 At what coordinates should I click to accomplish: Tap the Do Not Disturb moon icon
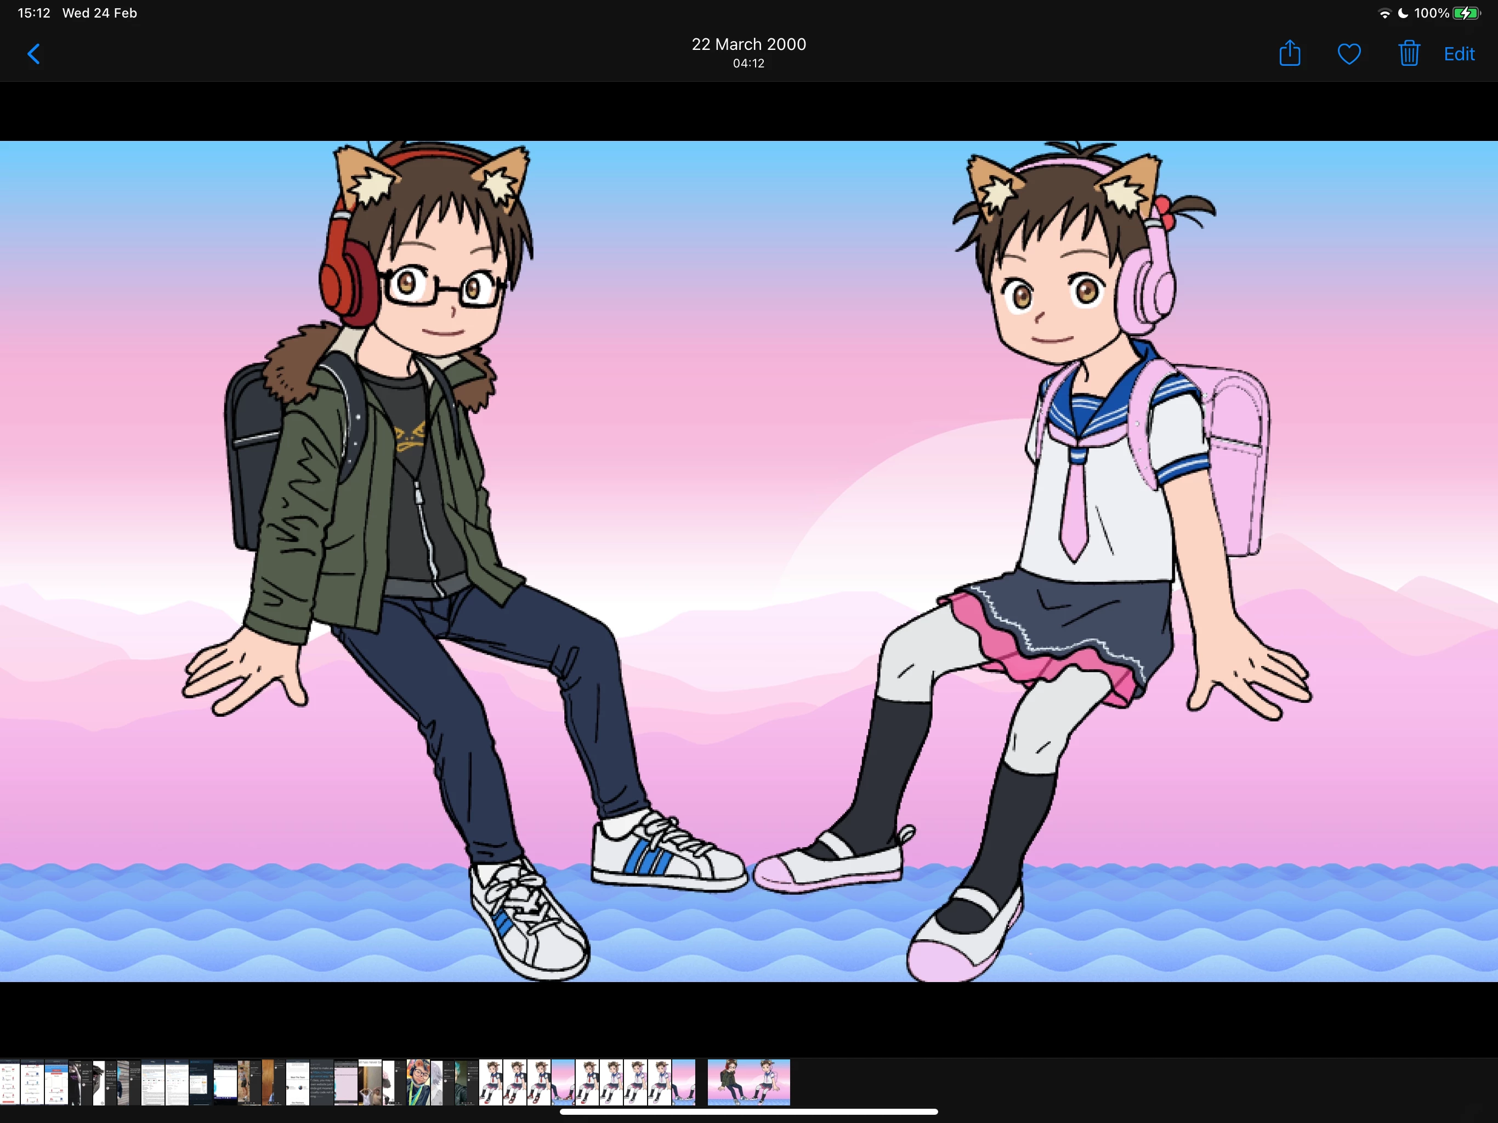pyautogui.click(x=1403, y=14)
